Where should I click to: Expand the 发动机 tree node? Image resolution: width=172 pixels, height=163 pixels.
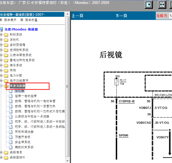point(1,40)
